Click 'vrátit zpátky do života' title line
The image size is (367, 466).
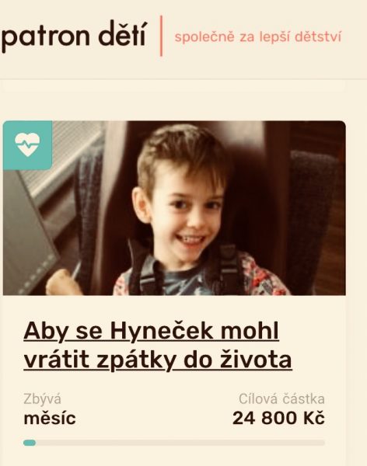point(158,360)
